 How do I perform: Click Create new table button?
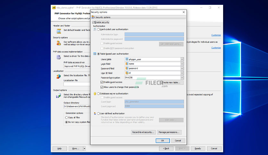coord(171,82)
